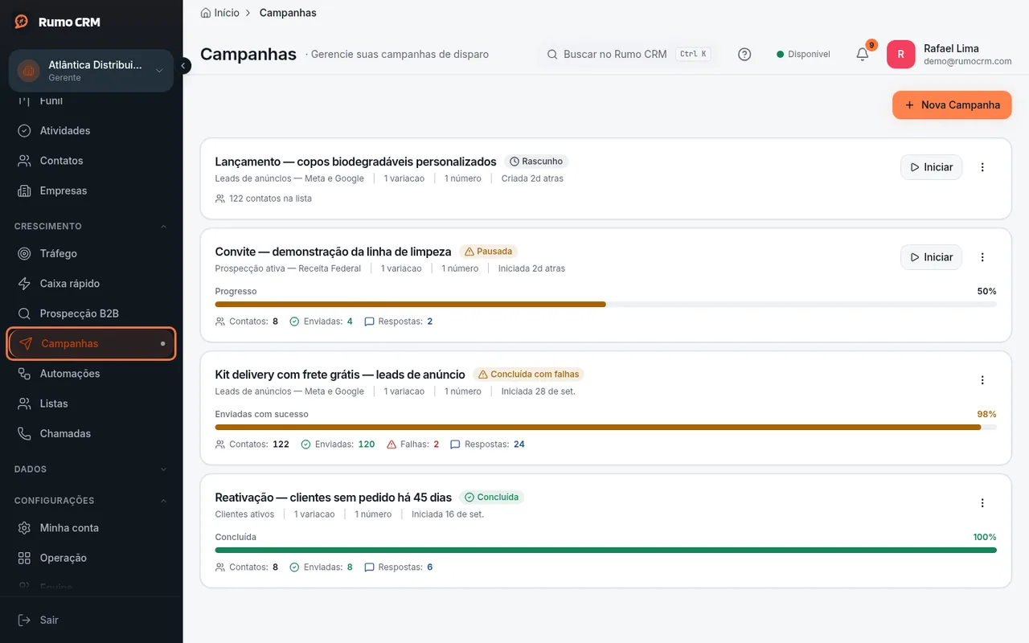The height and width of the screenshot is (643, 1029).
Task: Click the Kit delivery campaign title
Action: coord(340,375)
